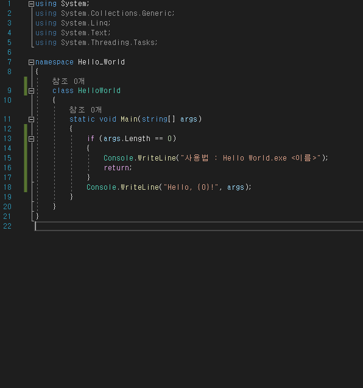Click the 'Main' method name

point(129,119)
